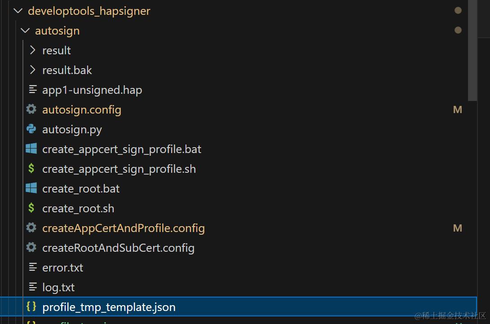Open log.txt file

click(58, 288)
